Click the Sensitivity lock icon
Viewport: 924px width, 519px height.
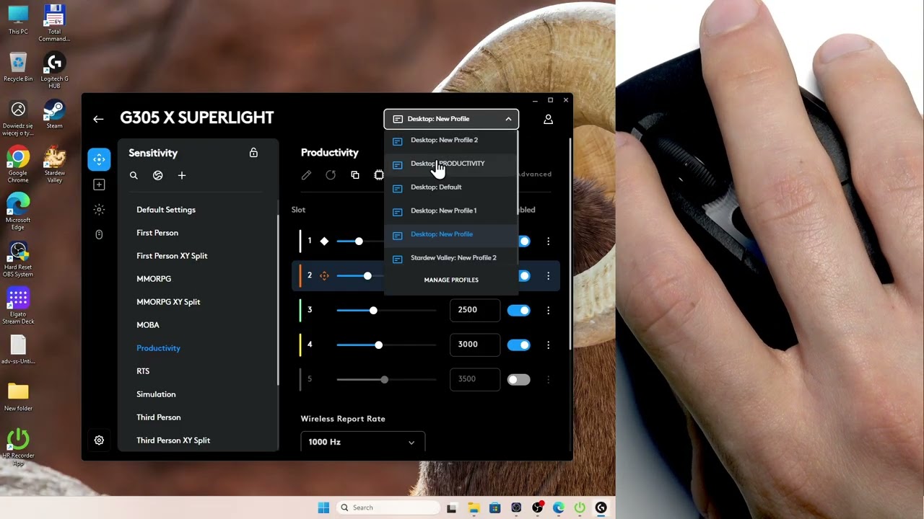pos(253,153)
